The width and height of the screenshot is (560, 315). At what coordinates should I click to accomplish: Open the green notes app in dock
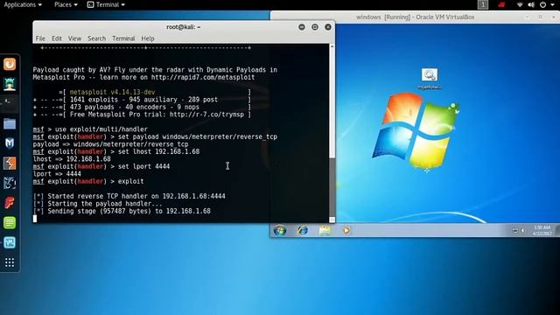(10, 223)
